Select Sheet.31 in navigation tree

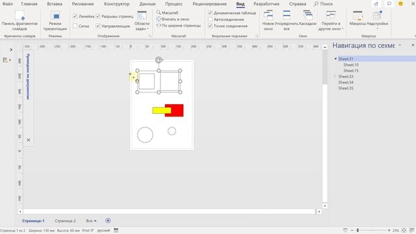tap(346, 59)
